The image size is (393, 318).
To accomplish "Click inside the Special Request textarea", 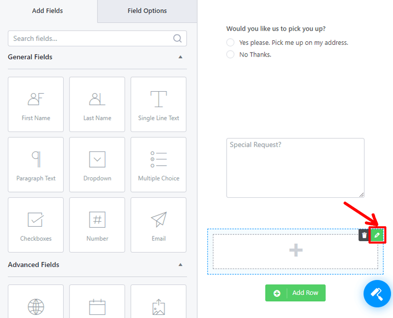I will pyautogui.click(x=295, y=168).
